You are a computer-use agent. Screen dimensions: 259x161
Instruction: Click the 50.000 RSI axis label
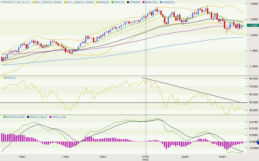click(x=253, y=102)
